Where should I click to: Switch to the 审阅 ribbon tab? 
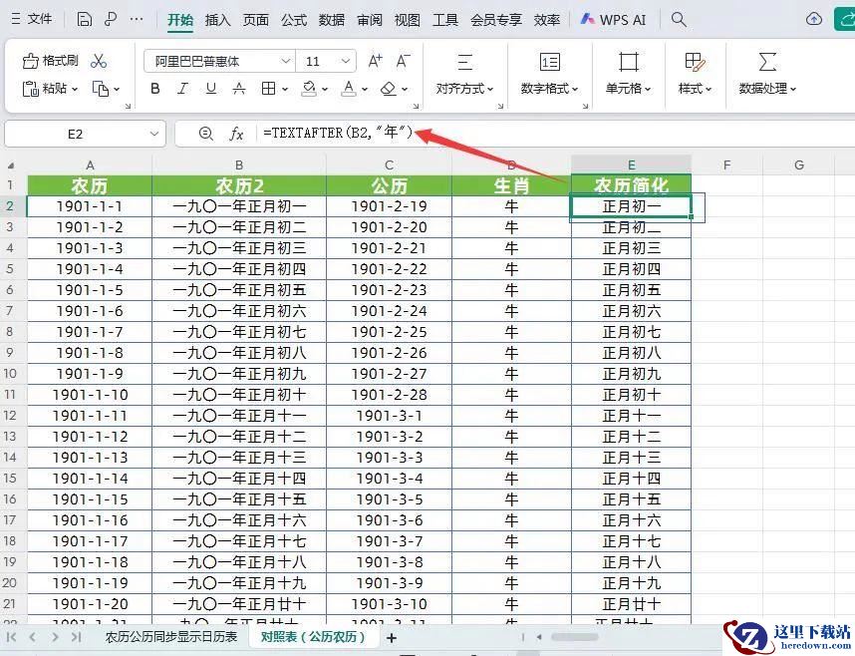[370, 20]
